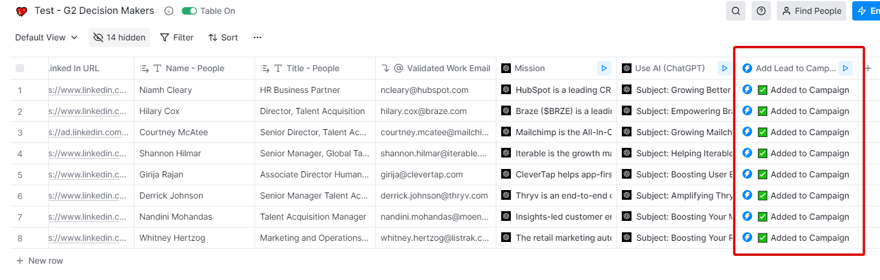This screenshot has width=880, height=280.
Task: Open Niamh Cleary's LinkedIn URL link
Action: click(x=88, y=90)
